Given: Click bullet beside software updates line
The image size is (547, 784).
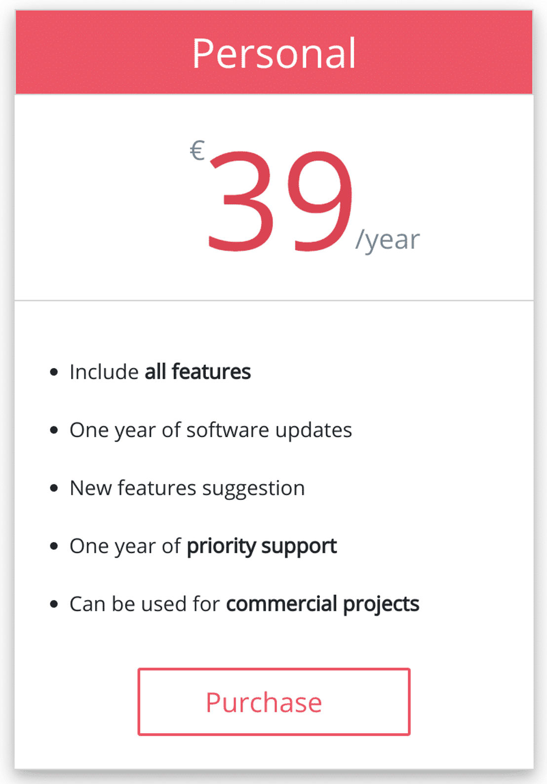Looking at the screenshot, I should coord(54,430).
